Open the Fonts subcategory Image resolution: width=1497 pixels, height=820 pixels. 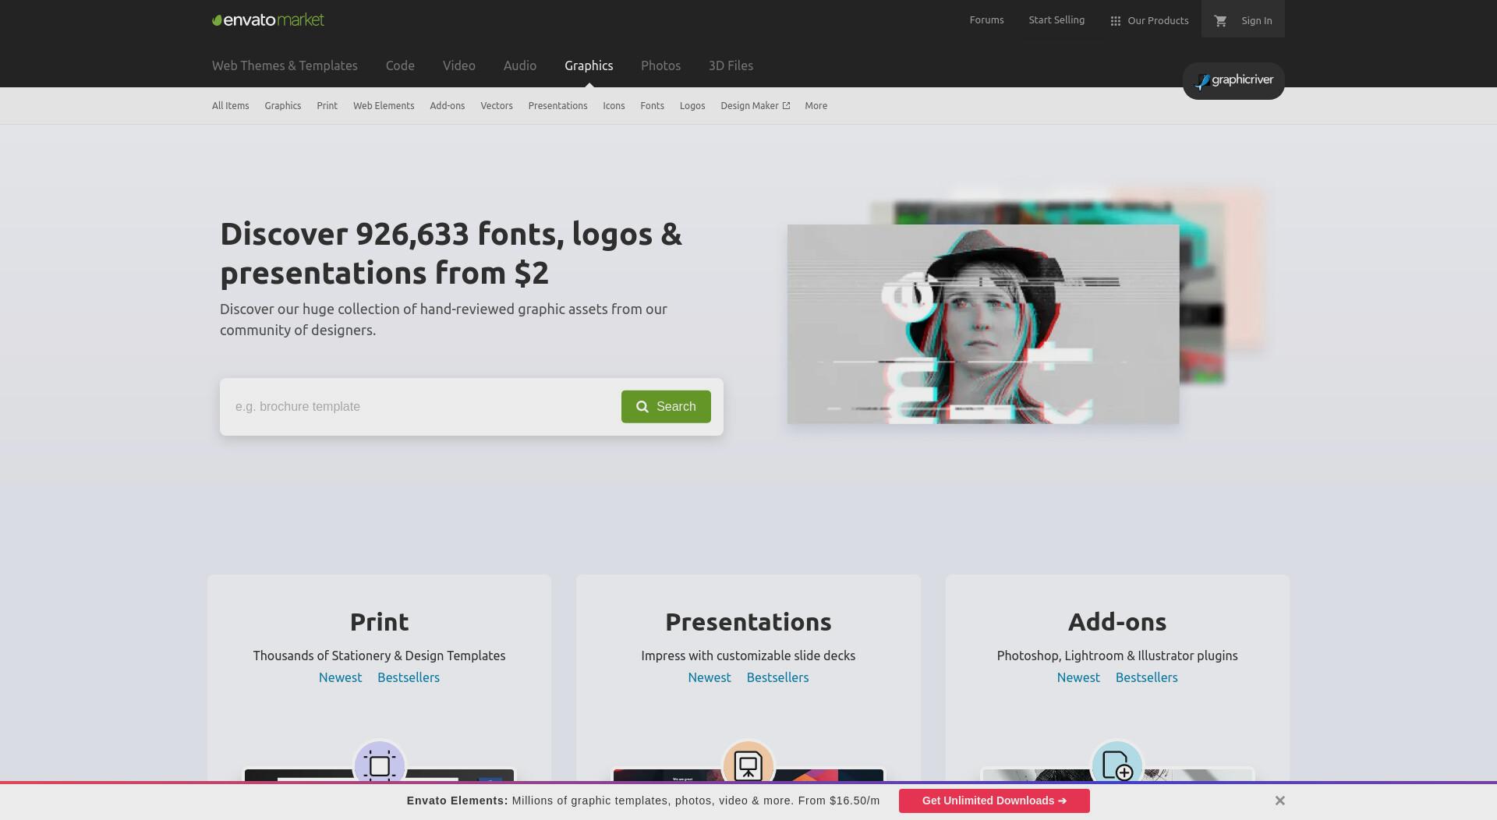pos(652,106)
